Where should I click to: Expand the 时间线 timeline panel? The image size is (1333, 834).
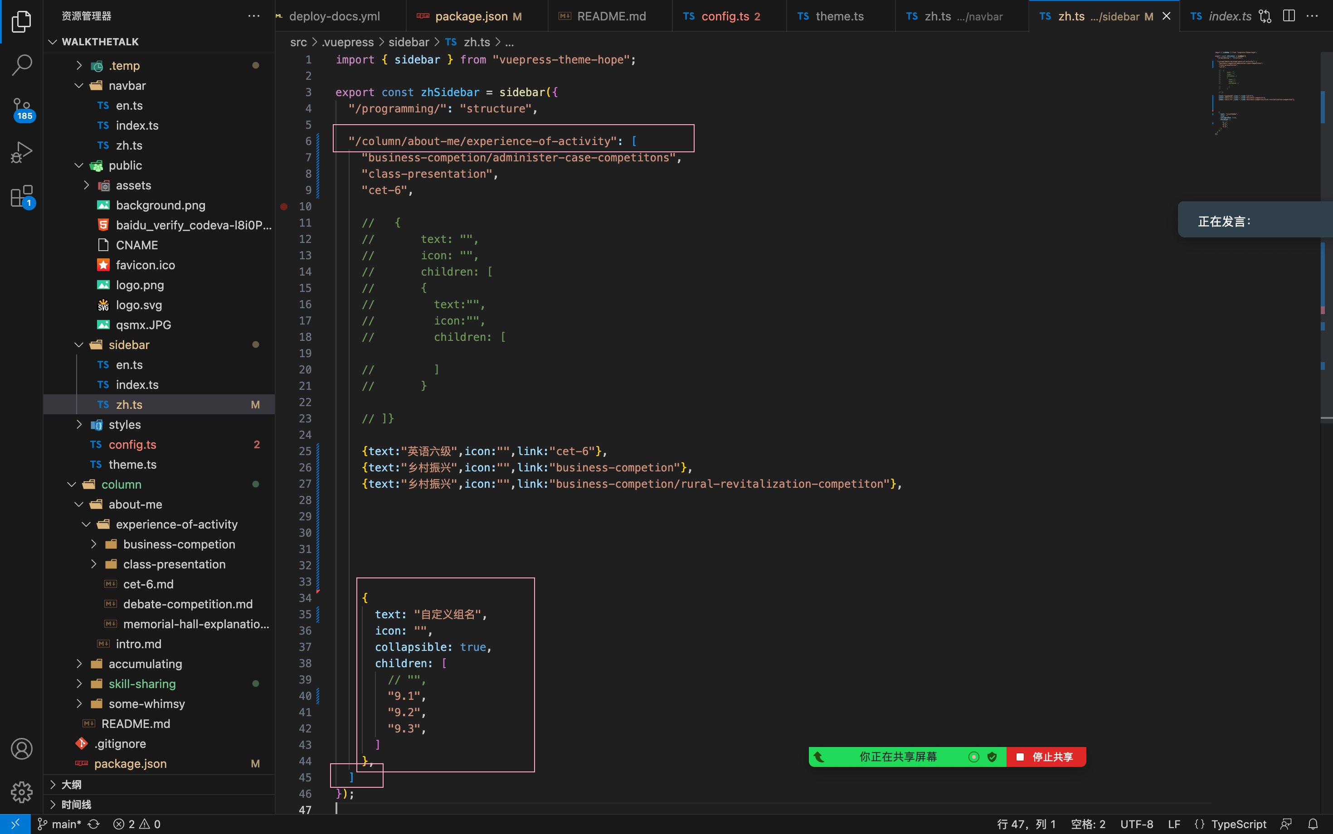click(x=159, y=804)
